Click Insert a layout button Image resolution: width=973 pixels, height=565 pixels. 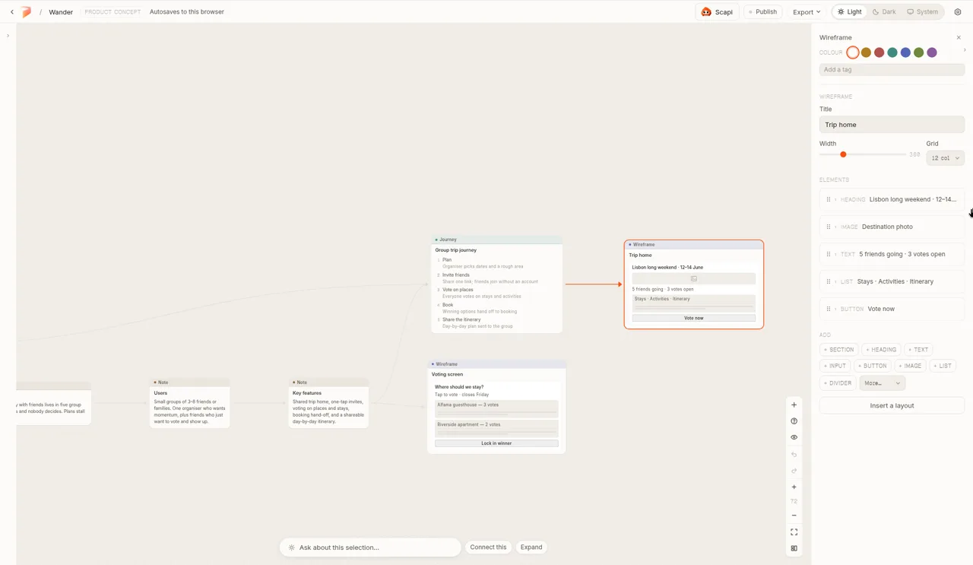pos(892,405)
